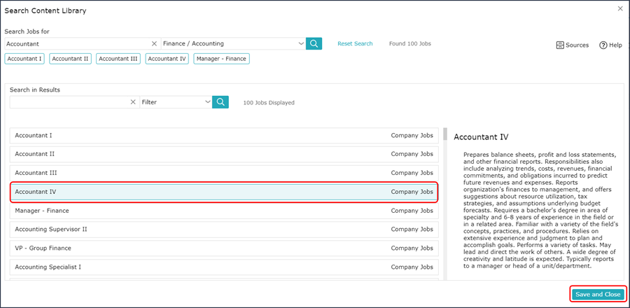Click the Reset Search link
The height and width of the screenshot is (308, 630).
(355, 43)
